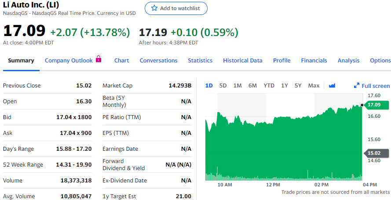
Task: Choose the 6M chart range
Action: [252, 85]
